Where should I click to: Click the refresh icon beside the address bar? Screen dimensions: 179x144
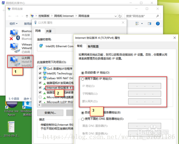120,16
